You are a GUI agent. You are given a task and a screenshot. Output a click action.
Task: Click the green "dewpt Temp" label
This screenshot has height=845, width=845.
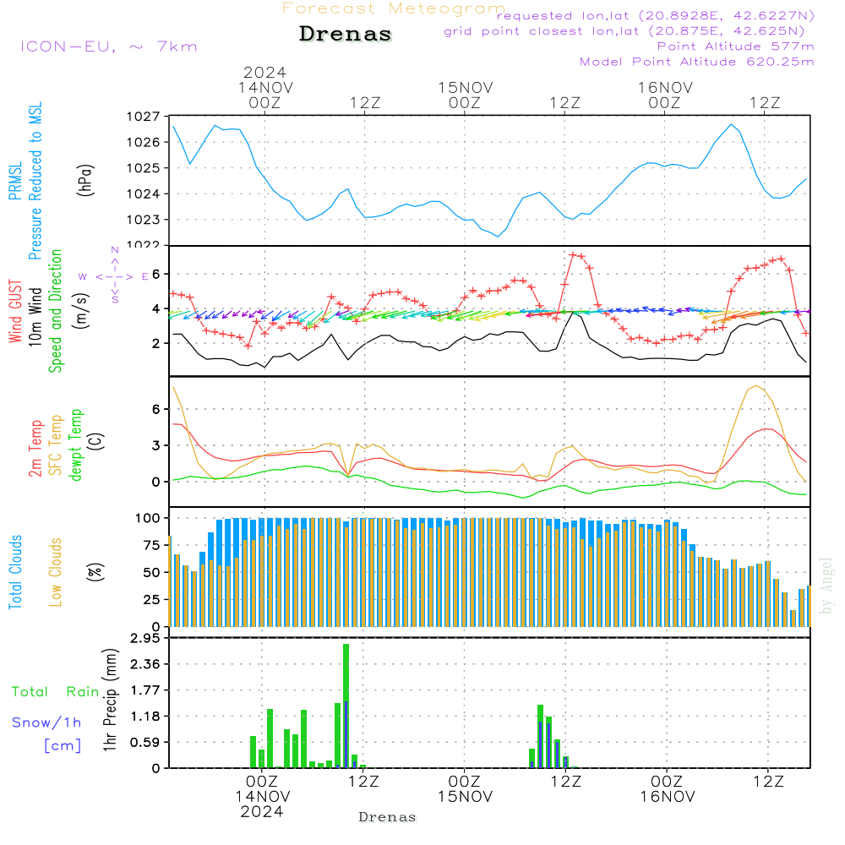[x=75, y=444]
